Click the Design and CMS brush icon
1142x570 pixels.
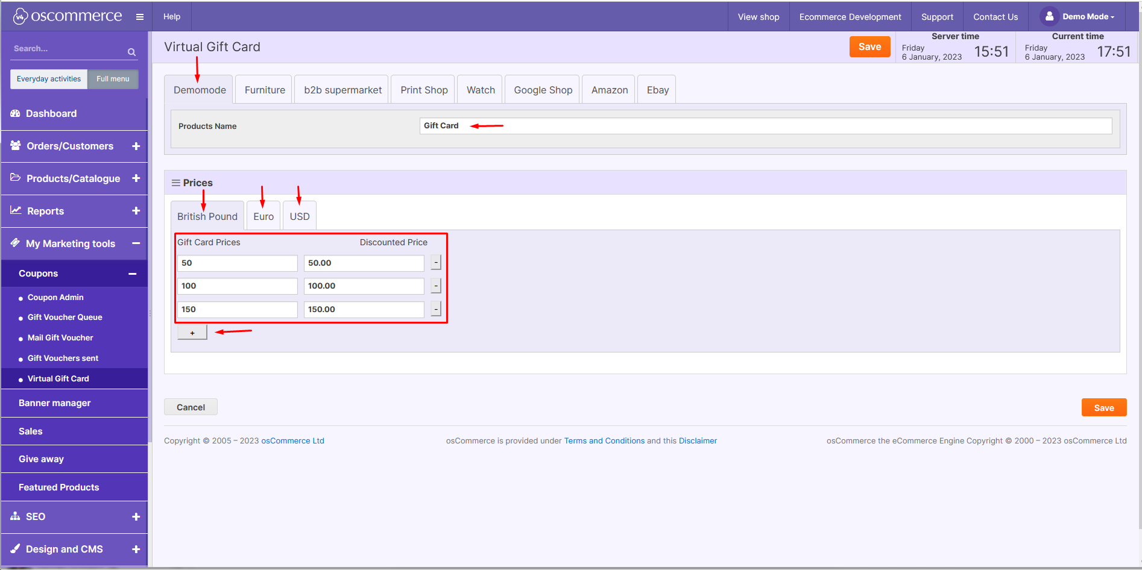[x=16, y=549]
